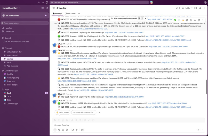208x136 pixels.
Task: Send the 'Hello, team!' suggestion
Action: (x=62, y=112)
